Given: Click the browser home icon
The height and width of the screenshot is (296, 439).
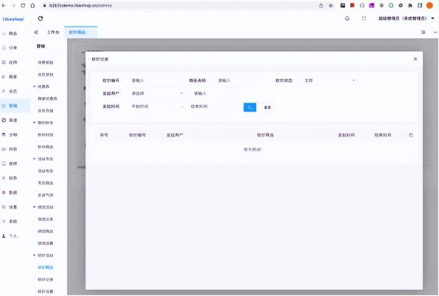Looking at the screenshot, I should tap(33, 5).
